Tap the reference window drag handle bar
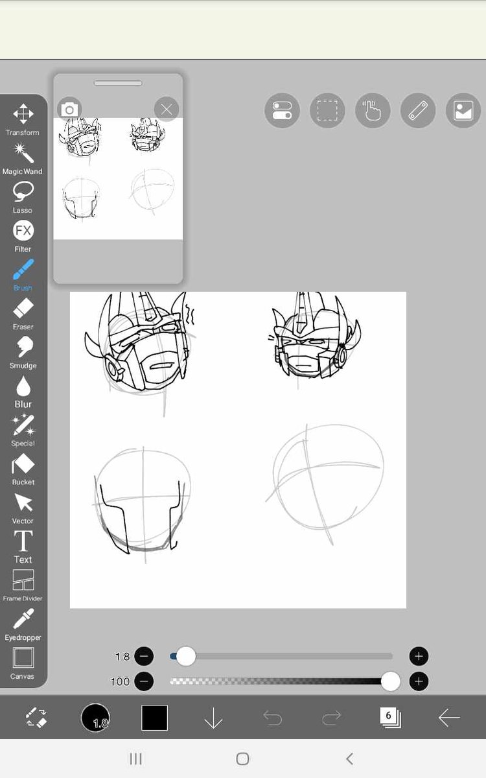Screen dimensions: 486x778 [118, 83]
